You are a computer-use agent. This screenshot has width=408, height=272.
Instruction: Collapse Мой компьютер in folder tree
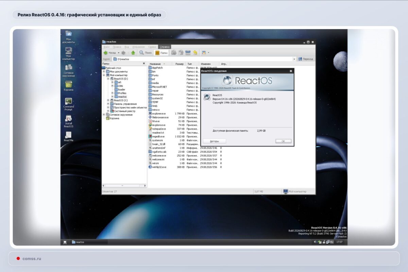104,75
